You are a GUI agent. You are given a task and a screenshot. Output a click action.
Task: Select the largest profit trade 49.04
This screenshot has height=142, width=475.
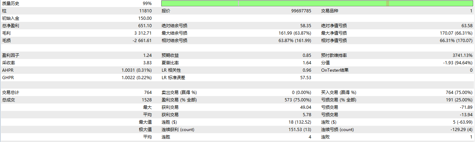tap(306, 107)
